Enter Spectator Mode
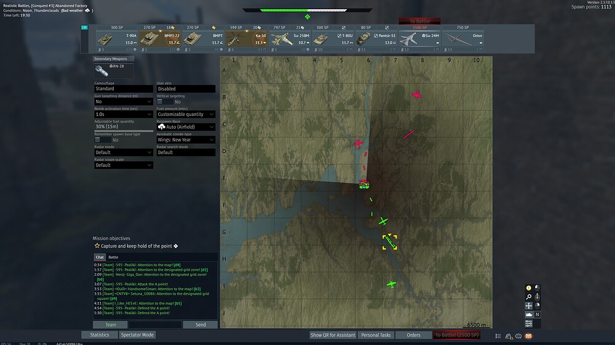 coord(137,335)
